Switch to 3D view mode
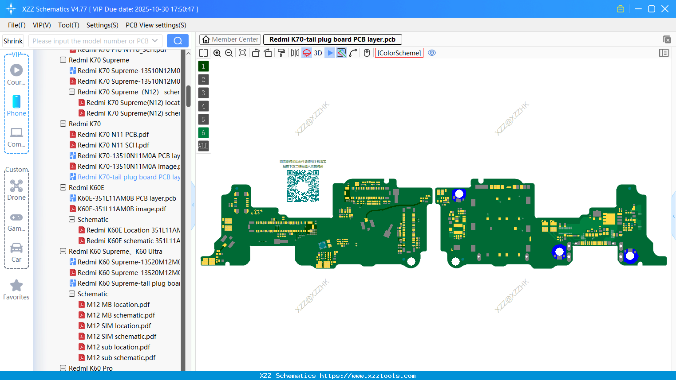This screenshot has height=380, width=676. pos(318,53)
